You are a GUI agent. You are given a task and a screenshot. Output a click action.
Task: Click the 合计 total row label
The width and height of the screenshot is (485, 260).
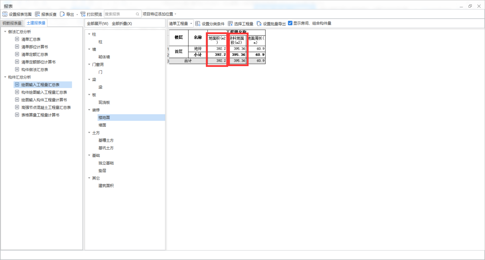pyautogui.click(x=188, y=61)
